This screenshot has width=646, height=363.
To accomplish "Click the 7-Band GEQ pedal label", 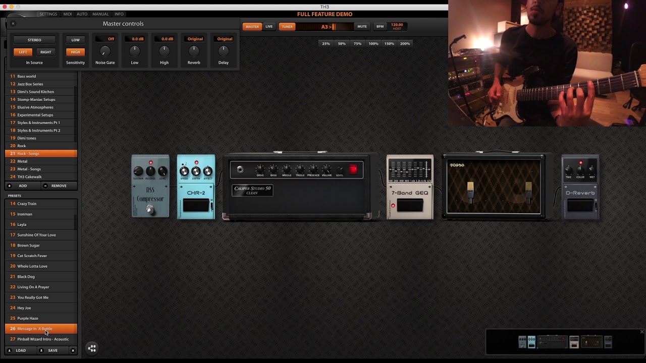I will coord(410,193).
